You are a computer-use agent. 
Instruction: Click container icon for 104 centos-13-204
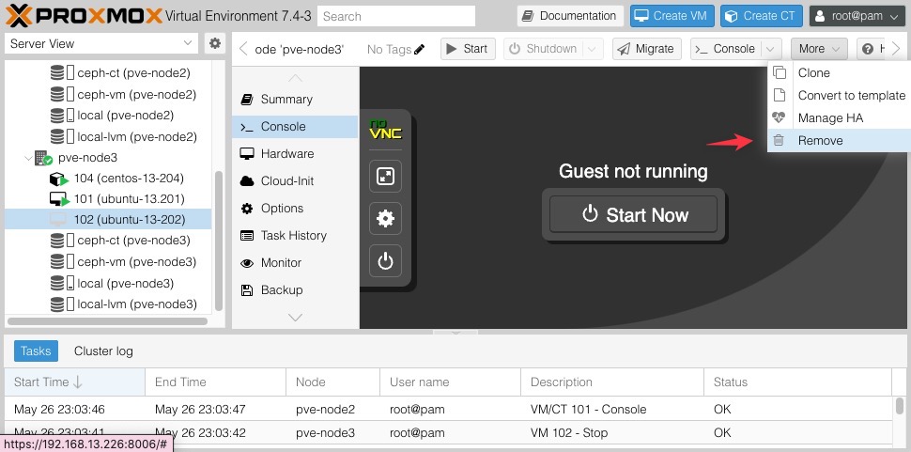pos(59,179)
